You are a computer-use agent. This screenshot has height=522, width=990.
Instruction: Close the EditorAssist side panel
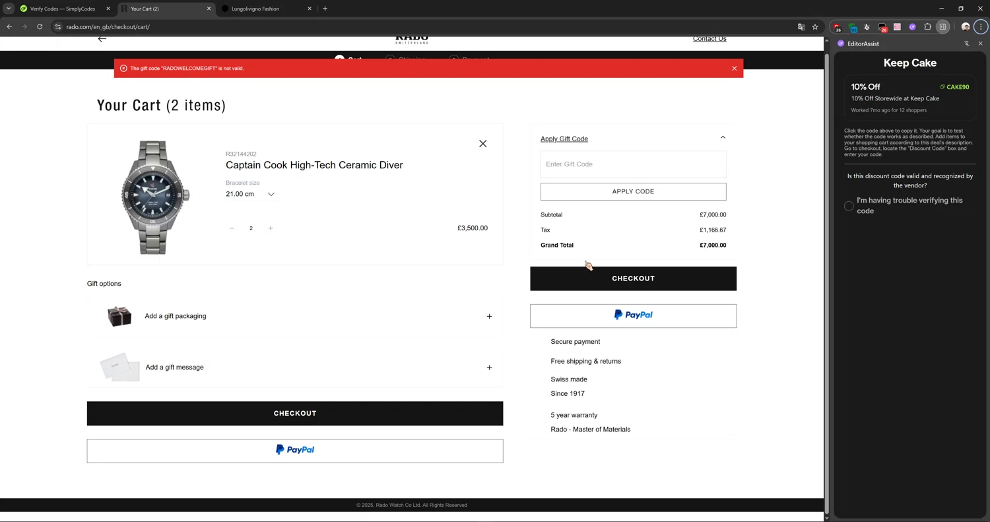pos(980,44)
